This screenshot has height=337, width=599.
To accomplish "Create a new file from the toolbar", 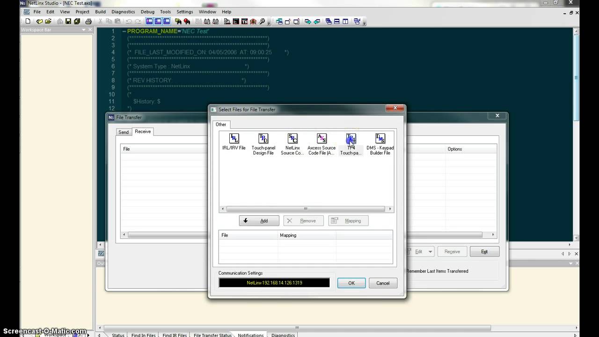I will (28, 21).
